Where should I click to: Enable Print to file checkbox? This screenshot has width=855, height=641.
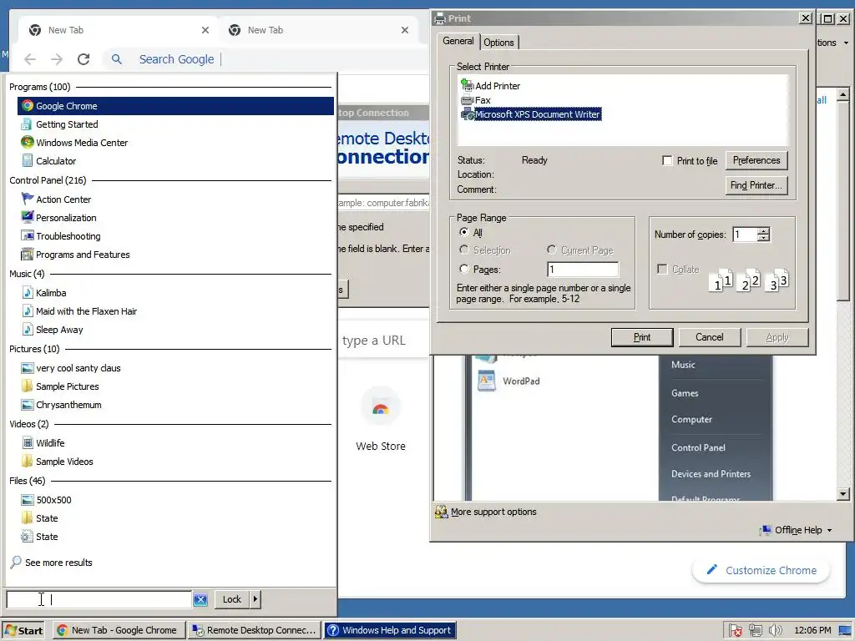(667, 161)
